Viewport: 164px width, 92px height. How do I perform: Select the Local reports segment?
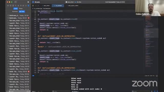point(15,8)
